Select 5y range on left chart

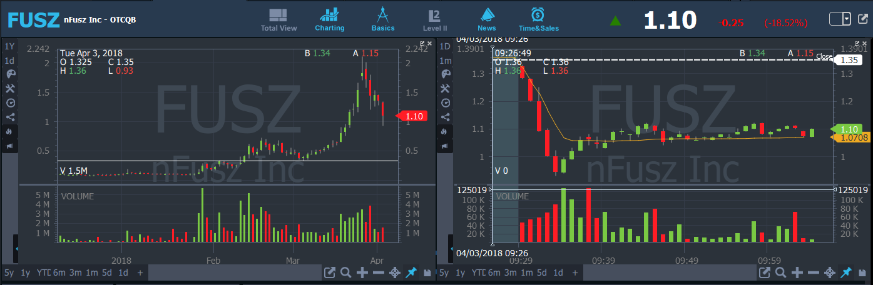tap(9, 272)
